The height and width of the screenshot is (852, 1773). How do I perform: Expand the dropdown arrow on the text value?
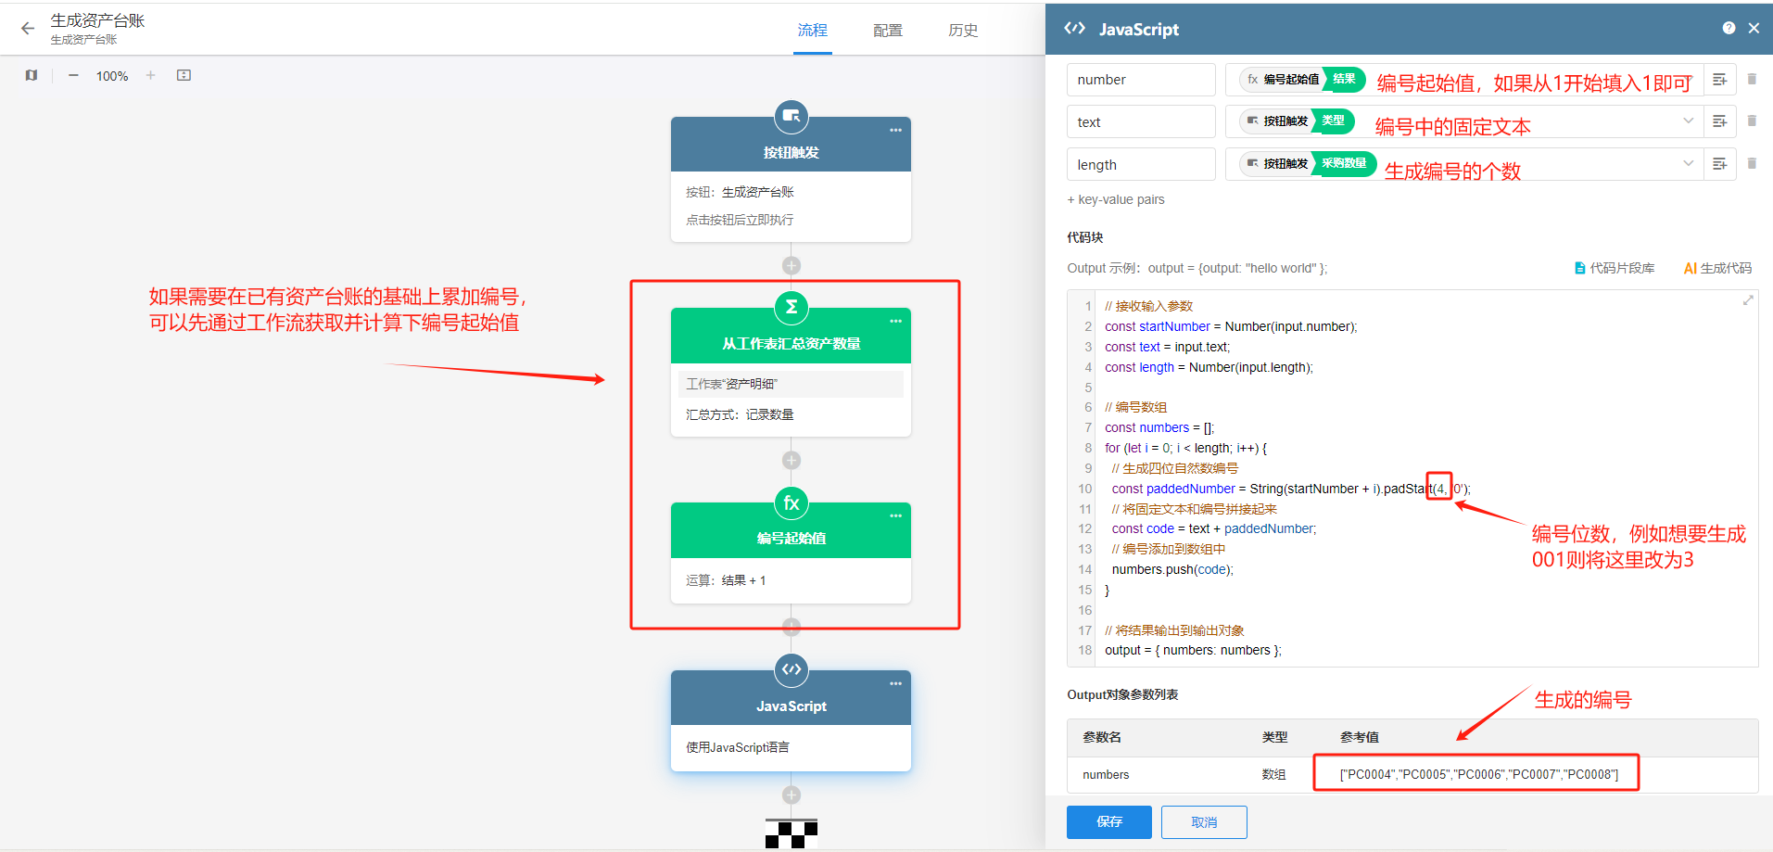point(1689,121)
